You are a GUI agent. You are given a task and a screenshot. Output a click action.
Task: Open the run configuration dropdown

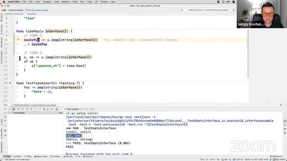coord(208,10)
